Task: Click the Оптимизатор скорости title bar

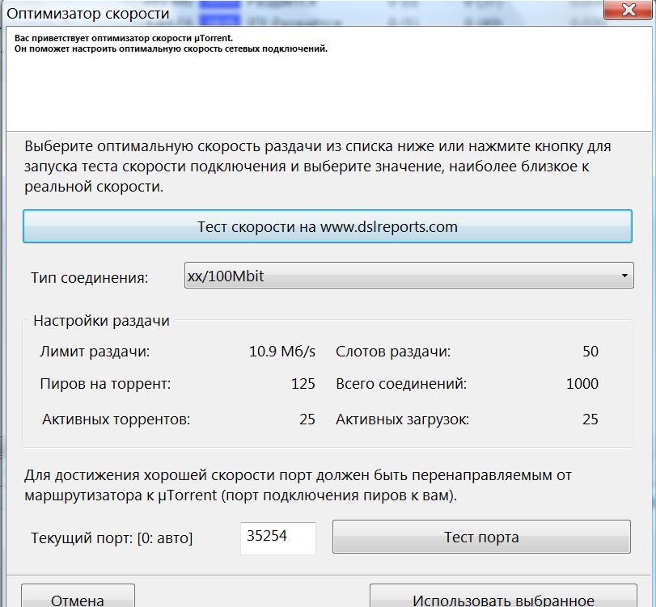Action: pos(243,13)
